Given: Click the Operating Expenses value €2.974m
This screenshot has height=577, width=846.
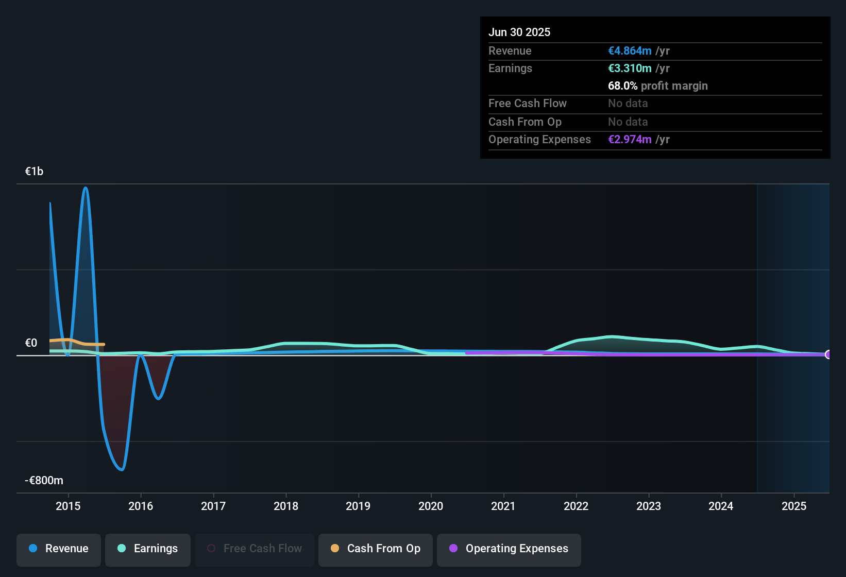Looking at the screenshot, I should (x=630, y=140).
